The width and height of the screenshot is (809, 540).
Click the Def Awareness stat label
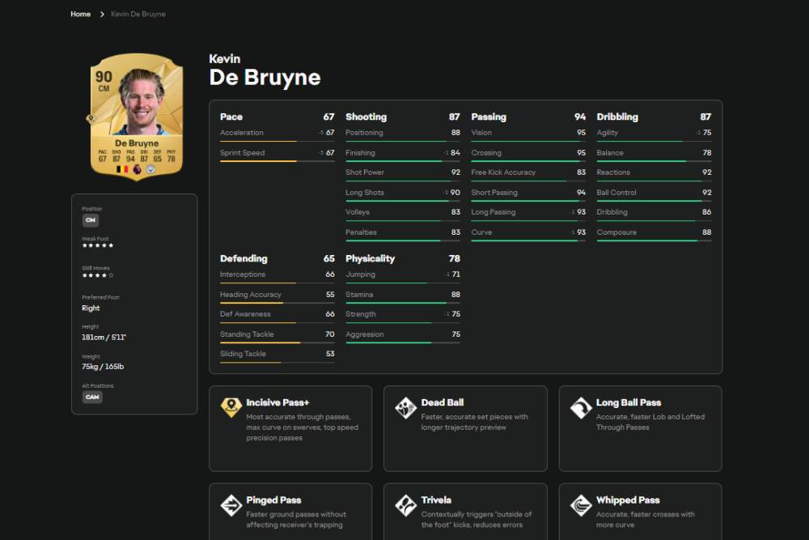(x=245, y=314)
